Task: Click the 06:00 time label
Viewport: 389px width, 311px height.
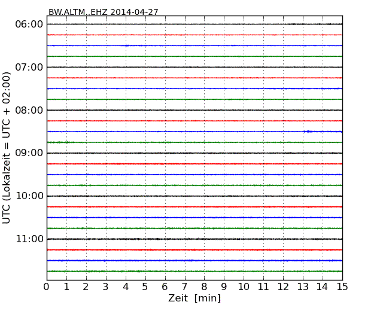Action: point(29,25)
